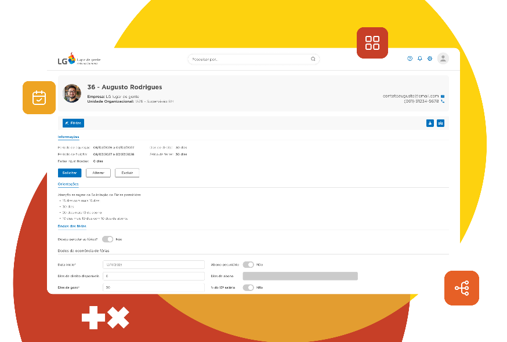This screenshot has width=507, height=342.
Task: Click the single person icon button
Action: 430,123
